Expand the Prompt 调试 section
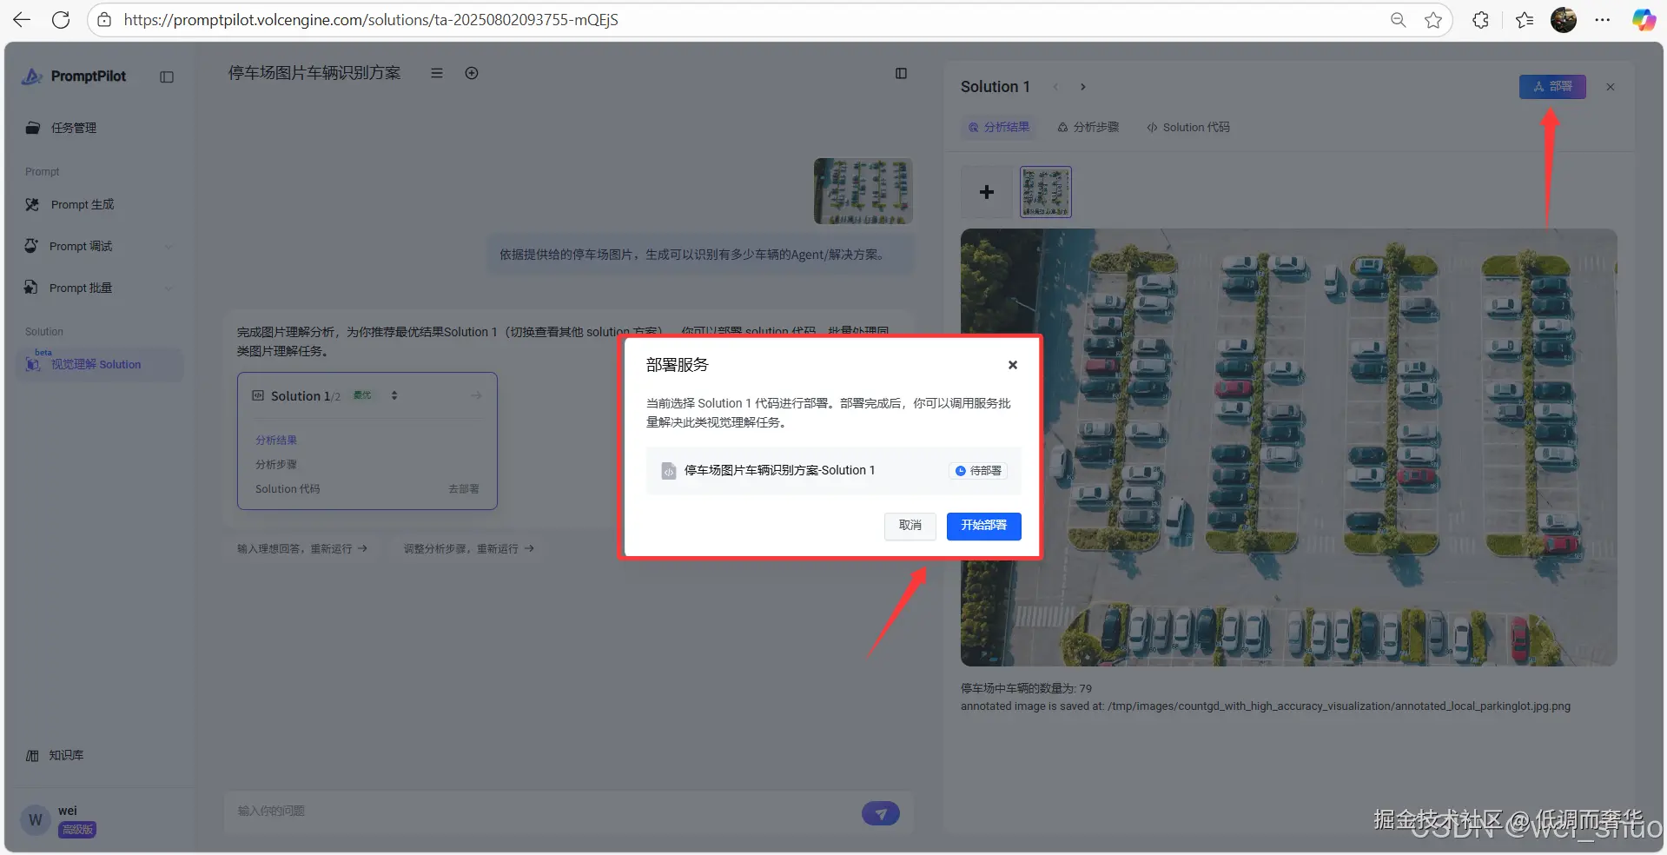The height and width of the screenshot is (855, 1667). click(x=168, y=246)
